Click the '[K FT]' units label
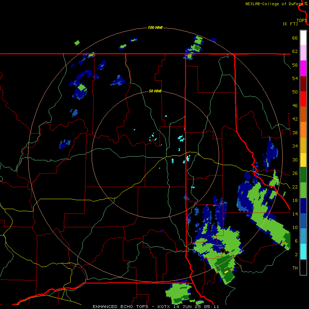The height and width of the screenshot is (309, 309). coord(290,24)
